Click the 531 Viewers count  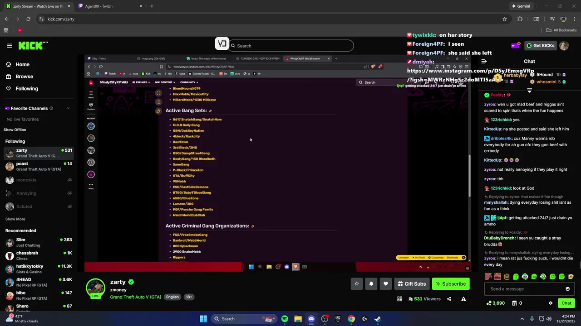click(x=424, y=299)
